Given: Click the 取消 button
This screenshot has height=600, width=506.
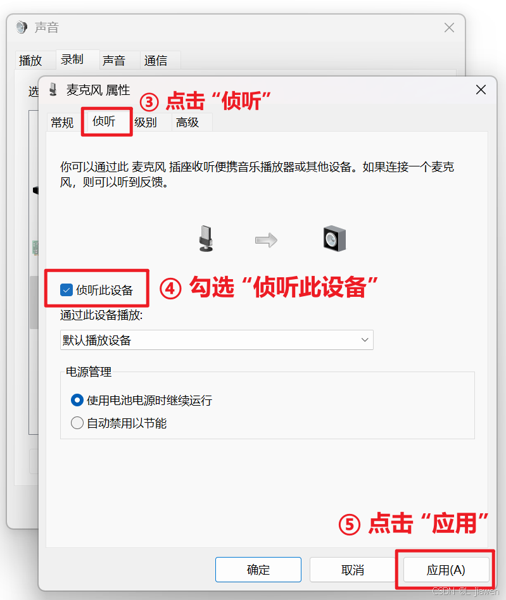Looking at the screenshot, I should pos(353,570).
